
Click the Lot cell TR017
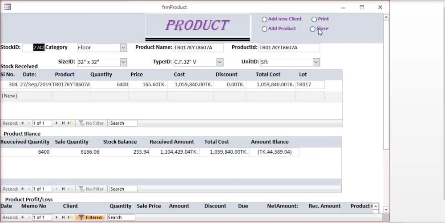[x=310, y=84]
